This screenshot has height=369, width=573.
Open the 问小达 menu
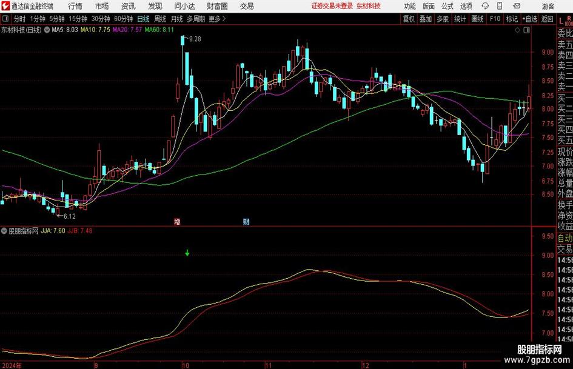point(184,6)
